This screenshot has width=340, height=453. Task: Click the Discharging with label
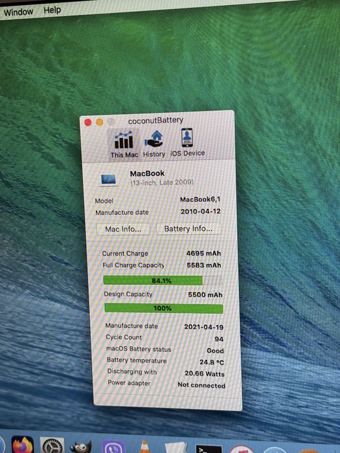pos(132,371)
